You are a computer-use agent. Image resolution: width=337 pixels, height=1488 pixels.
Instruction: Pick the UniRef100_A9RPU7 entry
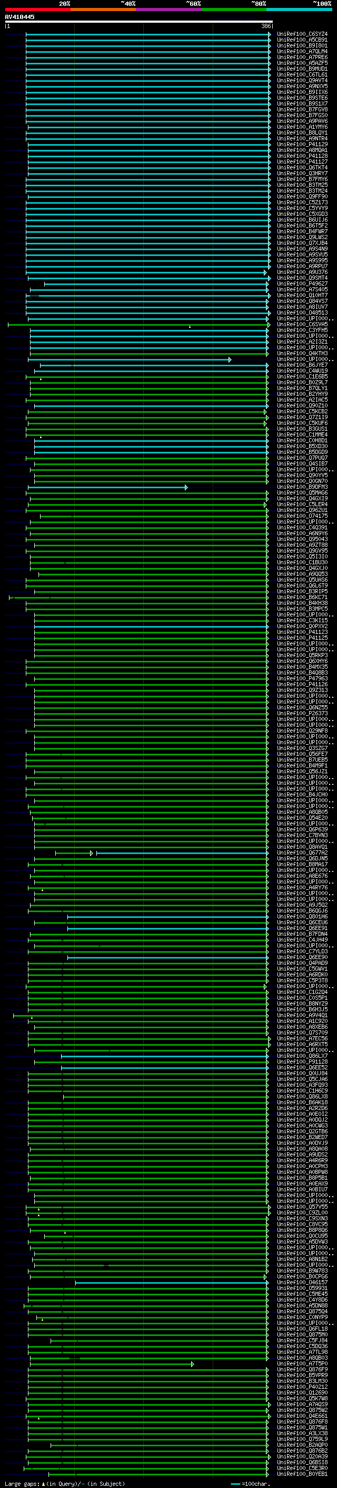coord(302,266)
